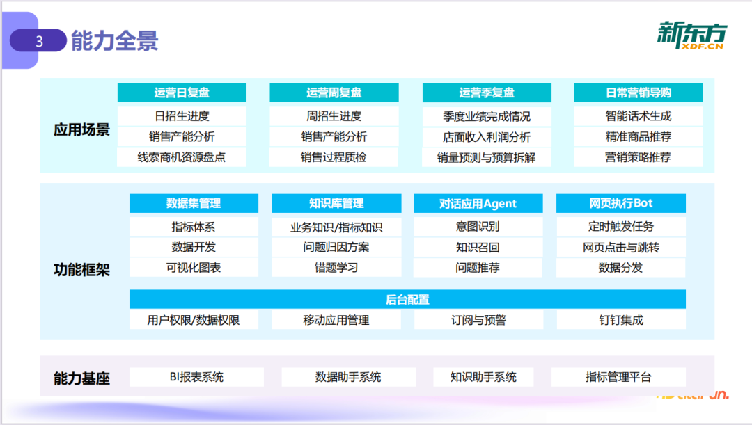The image size is (752, 425).
Task: Click the 智能话术生成 item
Action: click(x=639, y=117)
